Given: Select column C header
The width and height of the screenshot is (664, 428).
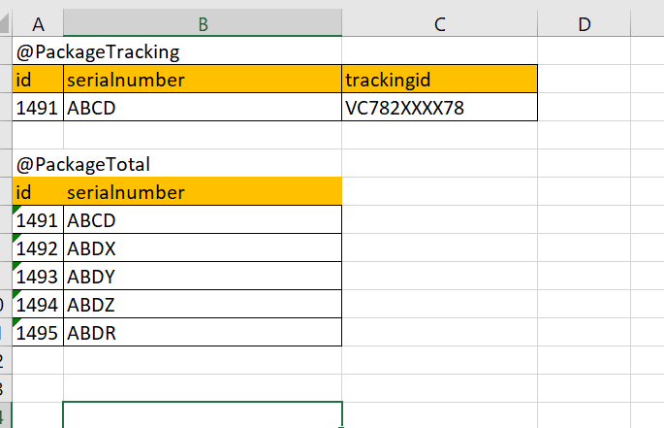Looking at the screenshot, I should click(x=439, y=24).
